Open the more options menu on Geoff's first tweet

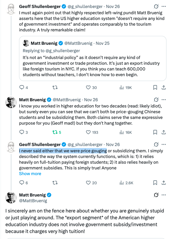[164, 6]
